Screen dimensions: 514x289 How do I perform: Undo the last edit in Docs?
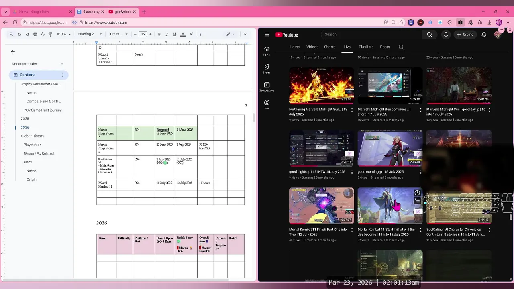coord(19,34)
